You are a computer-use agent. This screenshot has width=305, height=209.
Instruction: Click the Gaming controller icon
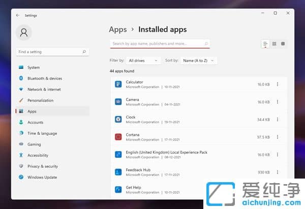point(21,144)
